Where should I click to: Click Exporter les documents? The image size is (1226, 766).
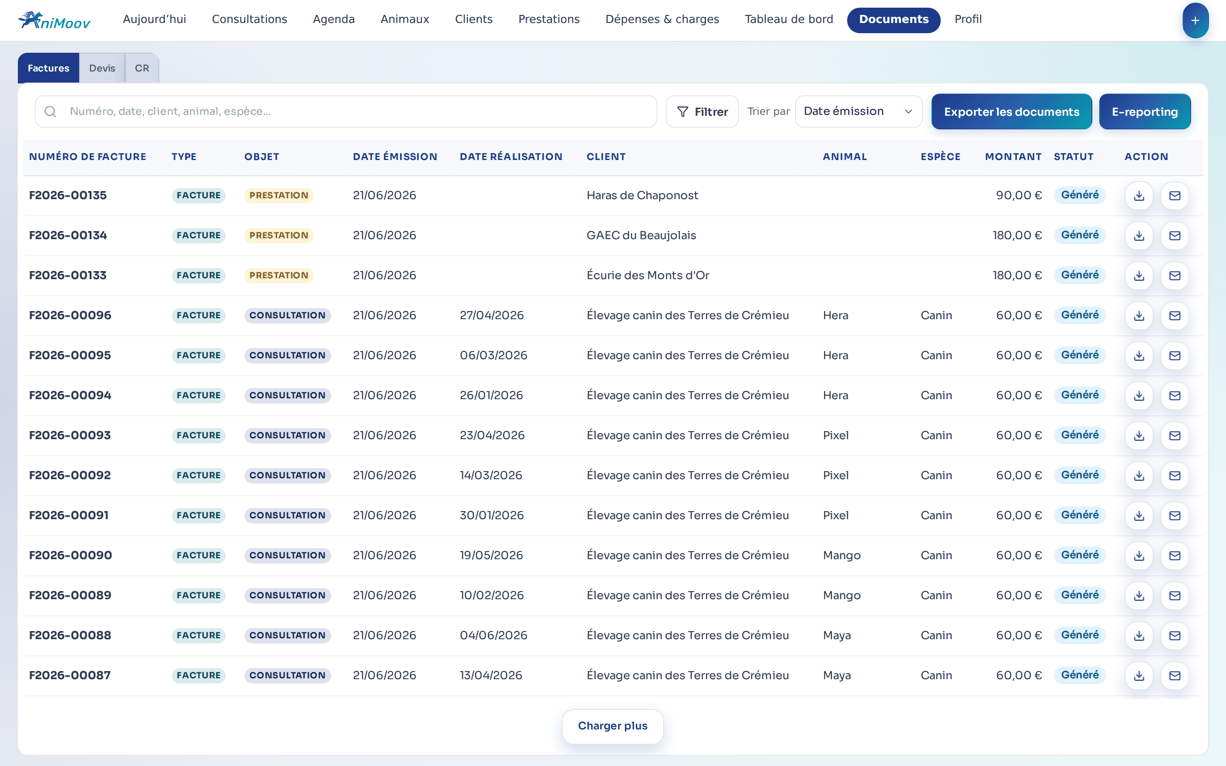[x=1011, y=111]
